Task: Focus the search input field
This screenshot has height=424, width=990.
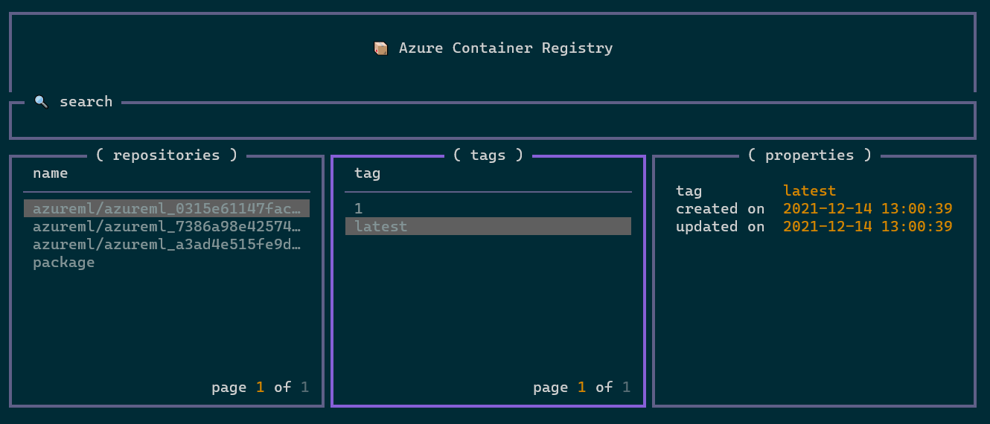Action: click(x=492, y=121)
